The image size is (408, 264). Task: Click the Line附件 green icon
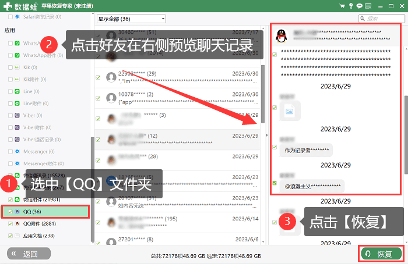pos(17,104)
